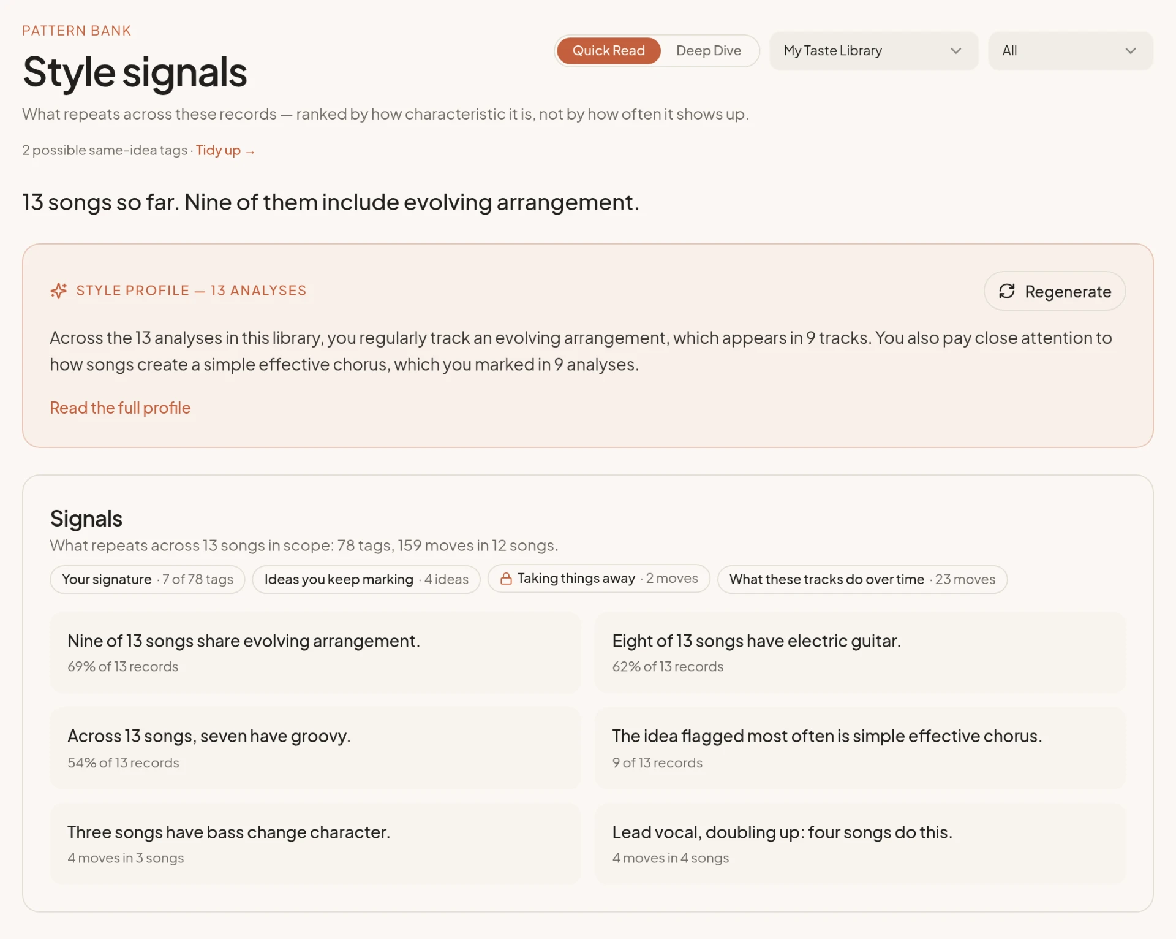Click the Style Profile — 13 Analyses label

click(191, 291)
